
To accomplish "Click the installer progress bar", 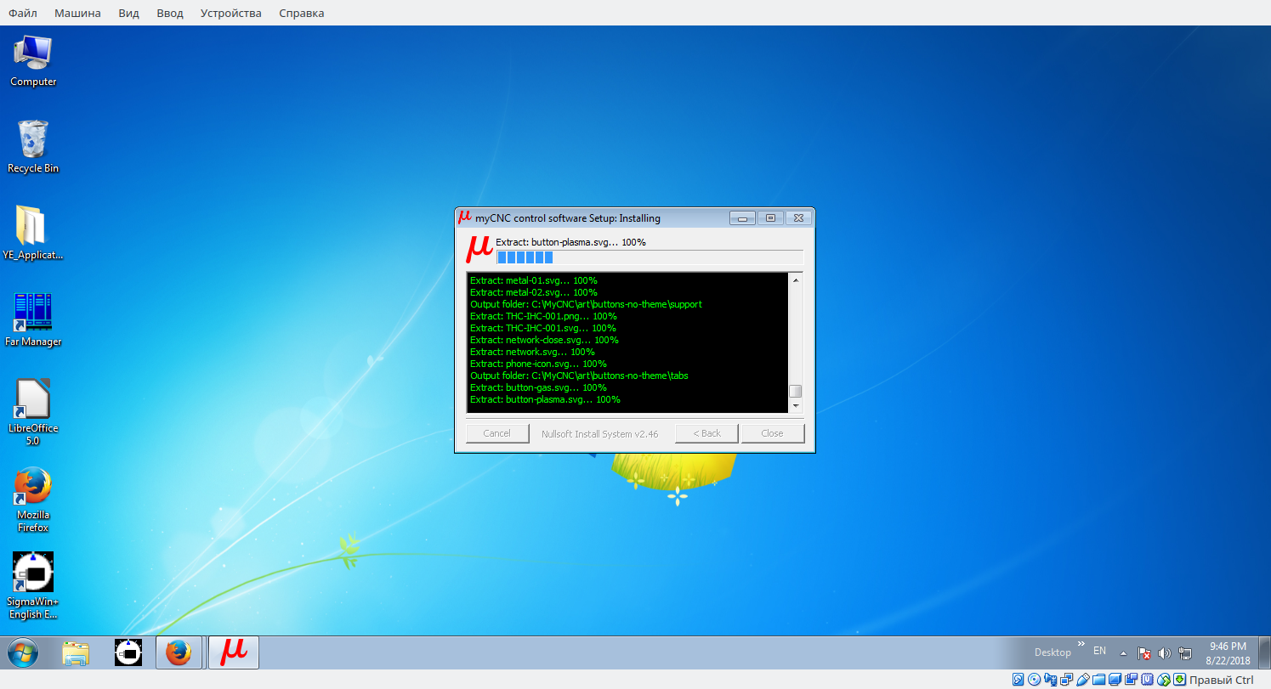I will tap(650, 257).
